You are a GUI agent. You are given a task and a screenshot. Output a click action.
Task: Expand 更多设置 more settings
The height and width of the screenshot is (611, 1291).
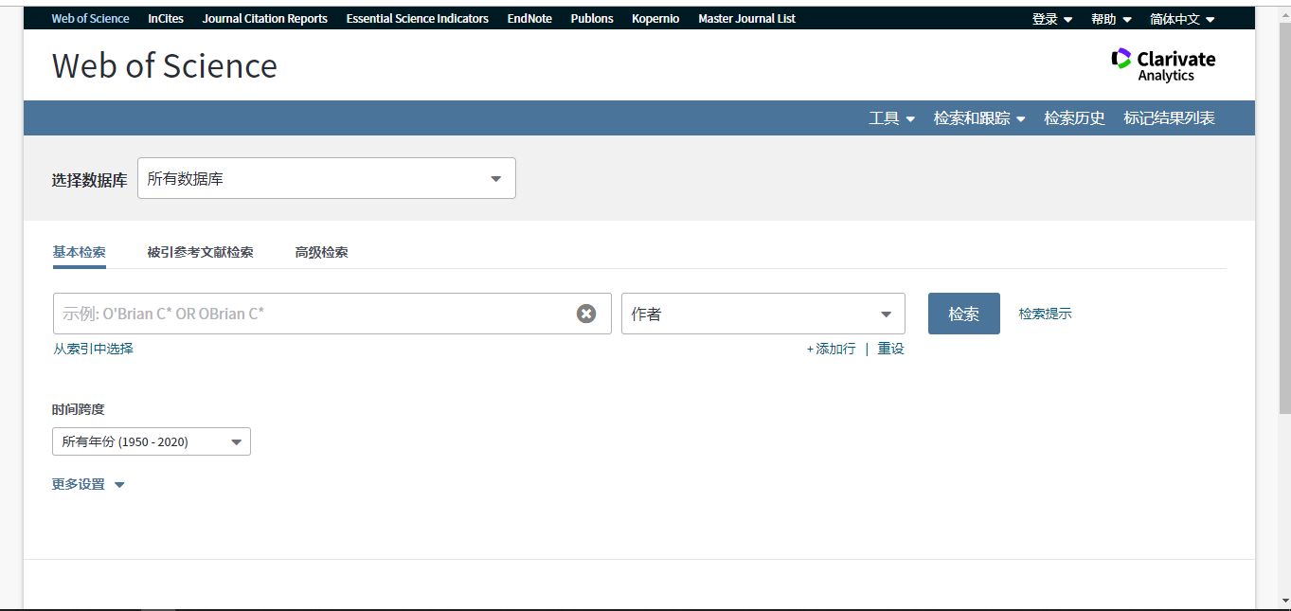(88, 484)
